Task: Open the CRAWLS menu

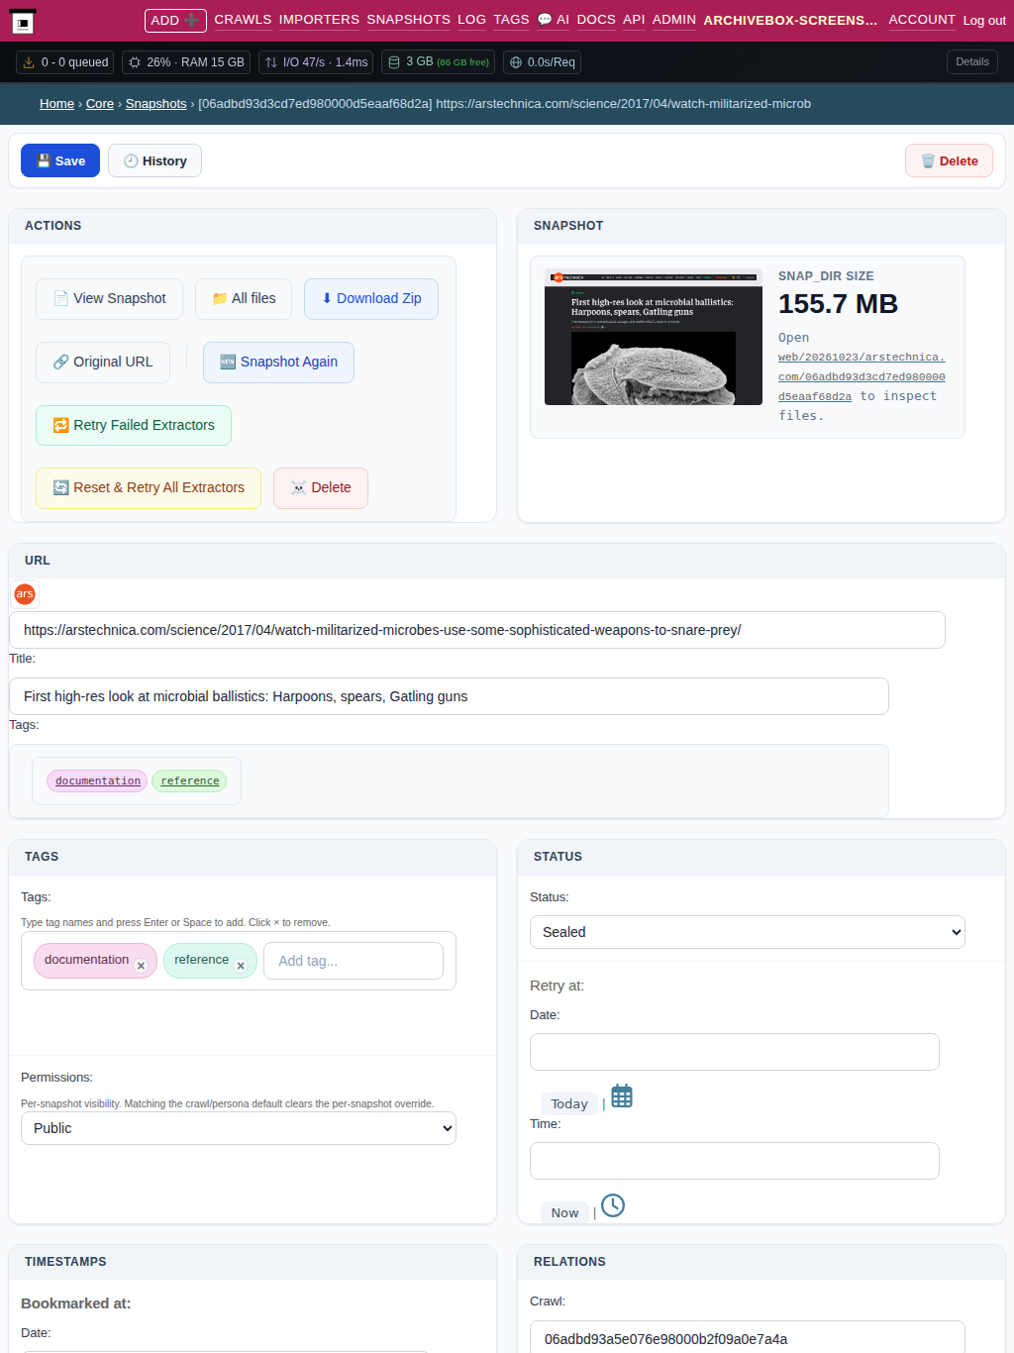Action: (243, 20)
